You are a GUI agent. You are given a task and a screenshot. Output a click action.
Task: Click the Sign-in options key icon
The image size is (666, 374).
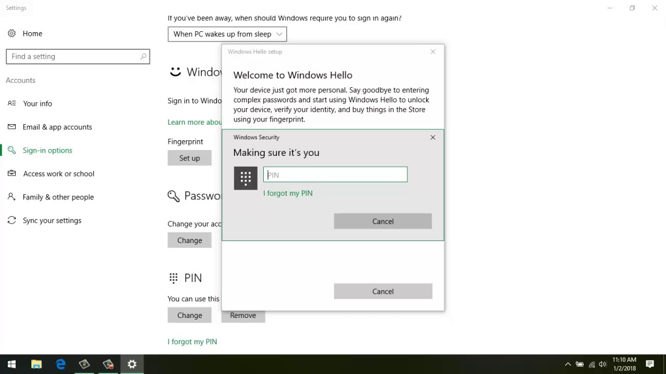click(x=11, y=150)
